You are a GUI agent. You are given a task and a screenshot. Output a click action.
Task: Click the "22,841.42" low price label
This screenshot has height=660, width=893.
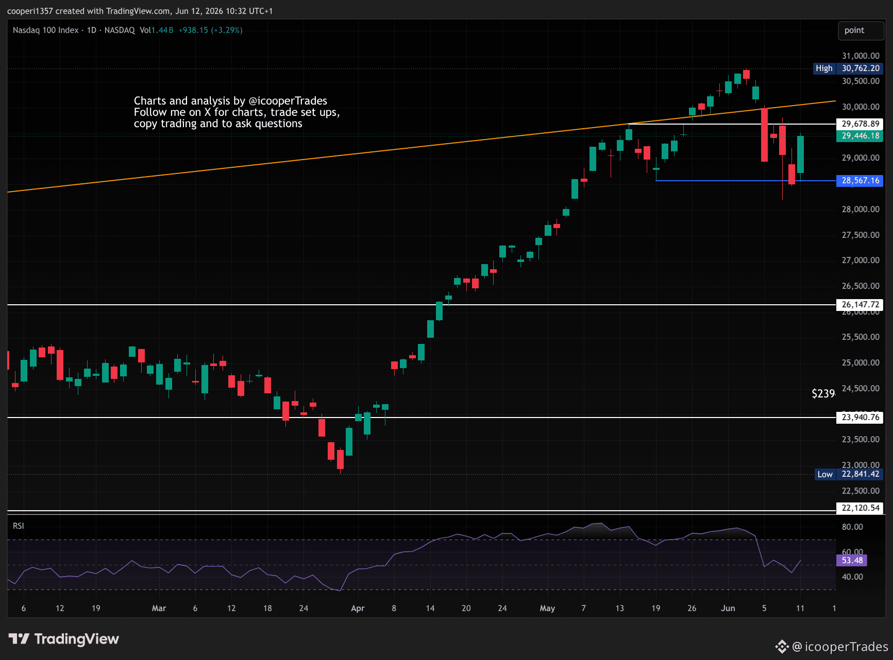(860, 474)
